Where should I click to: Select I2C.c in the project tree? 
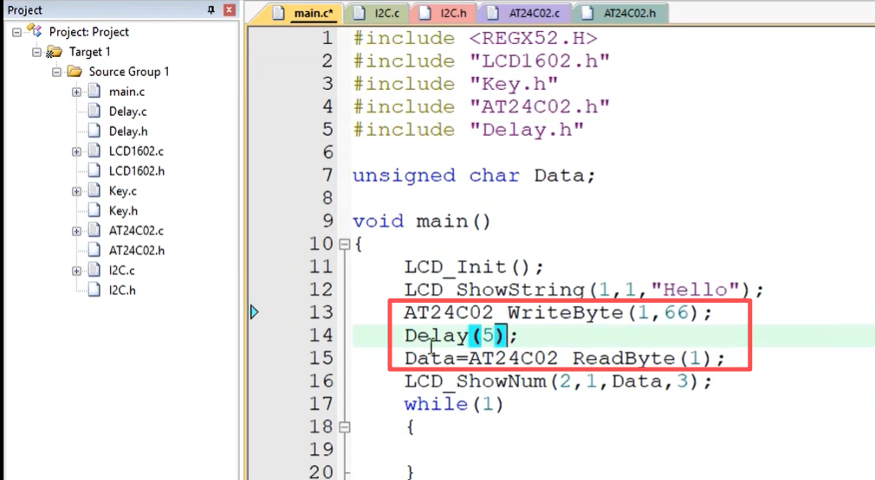tap(121, 271)
